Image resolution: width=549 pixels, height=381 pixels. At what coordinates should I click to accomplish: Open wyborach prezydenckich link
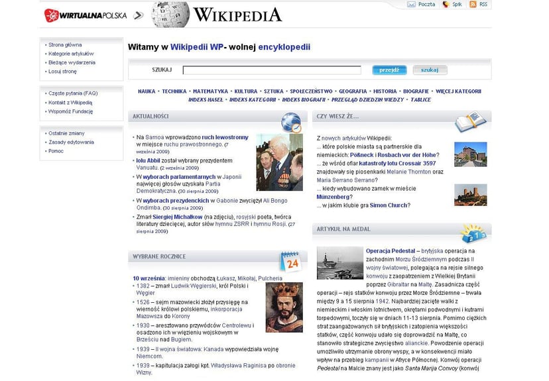[x=176, y=201]
